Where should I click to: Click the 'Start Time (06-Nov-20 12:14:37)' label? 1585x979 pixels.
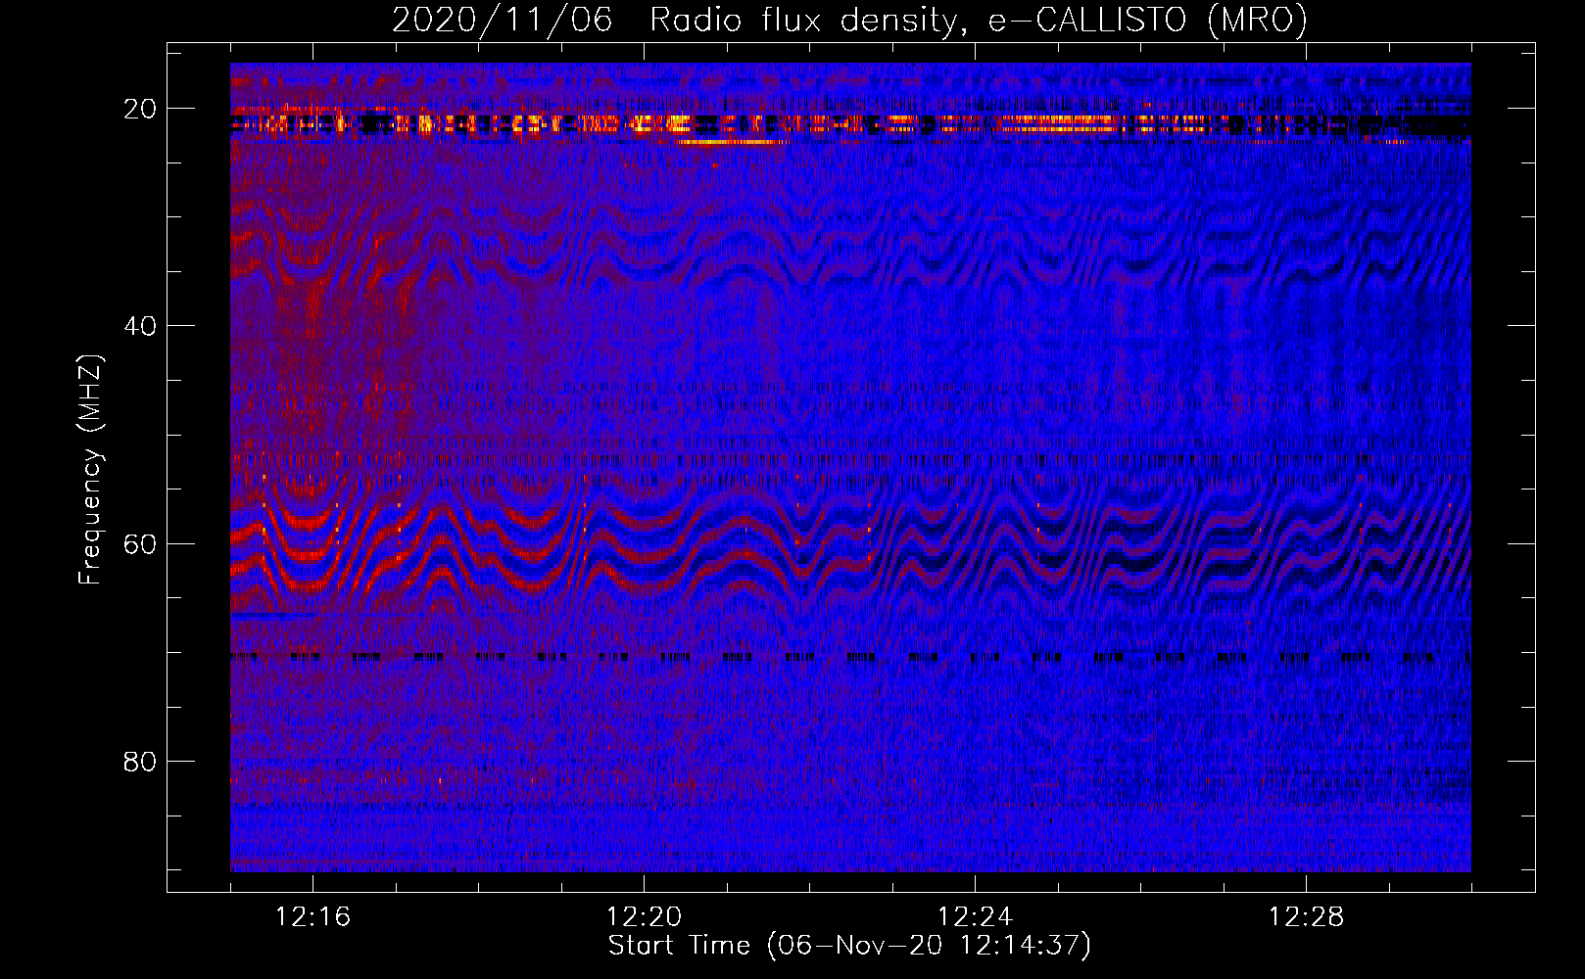tap(849, 946)
